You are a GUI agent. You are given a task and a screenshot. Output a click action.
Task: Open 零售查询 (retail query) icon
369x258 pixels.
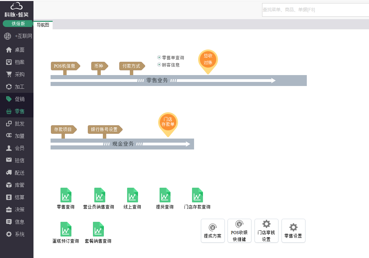point(65,196)
